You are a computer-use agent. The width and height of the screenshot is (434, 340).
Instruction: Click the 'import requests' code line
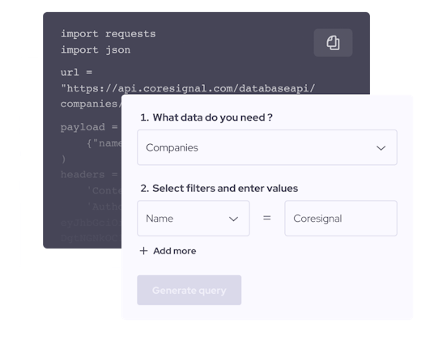tap(108, 34)
